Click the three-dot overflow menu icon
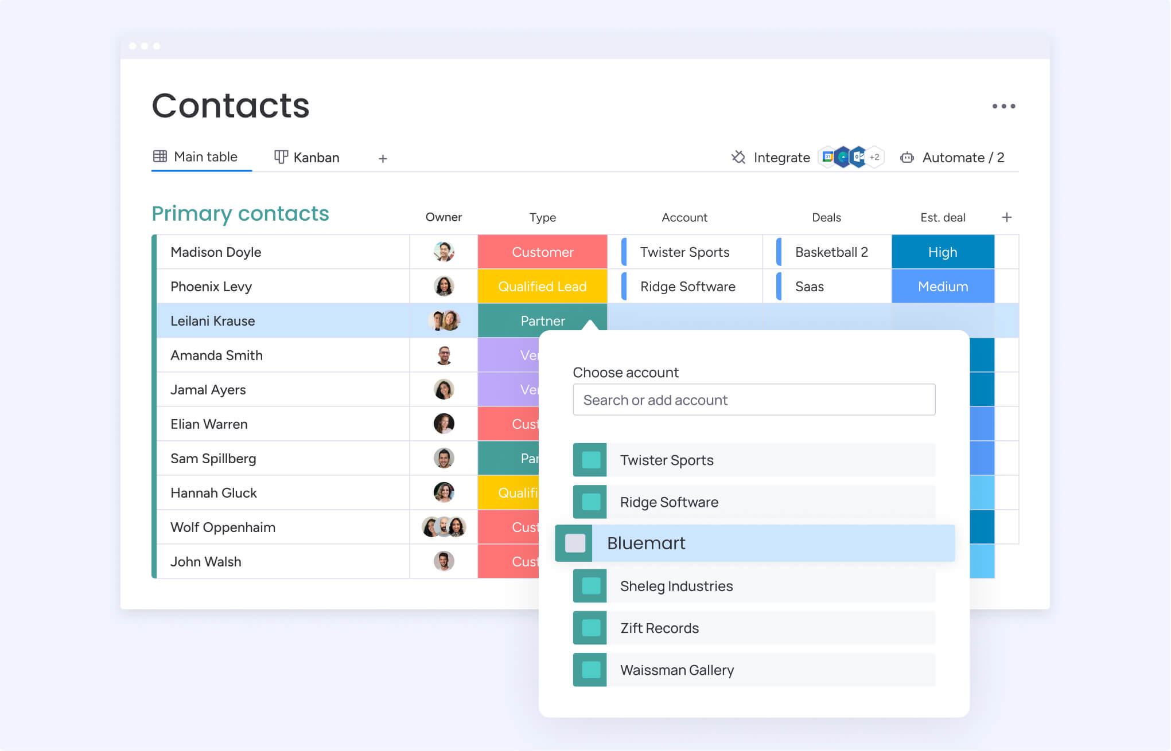 [x=1005, y=107]
